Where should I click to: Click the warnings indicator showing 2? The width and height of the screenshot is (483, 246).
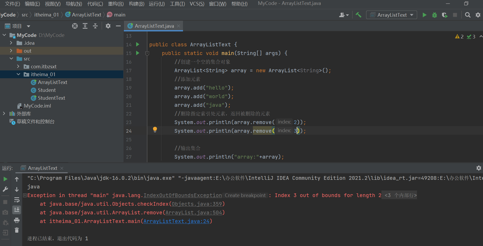pyautogui.click(x=459, y=37)
